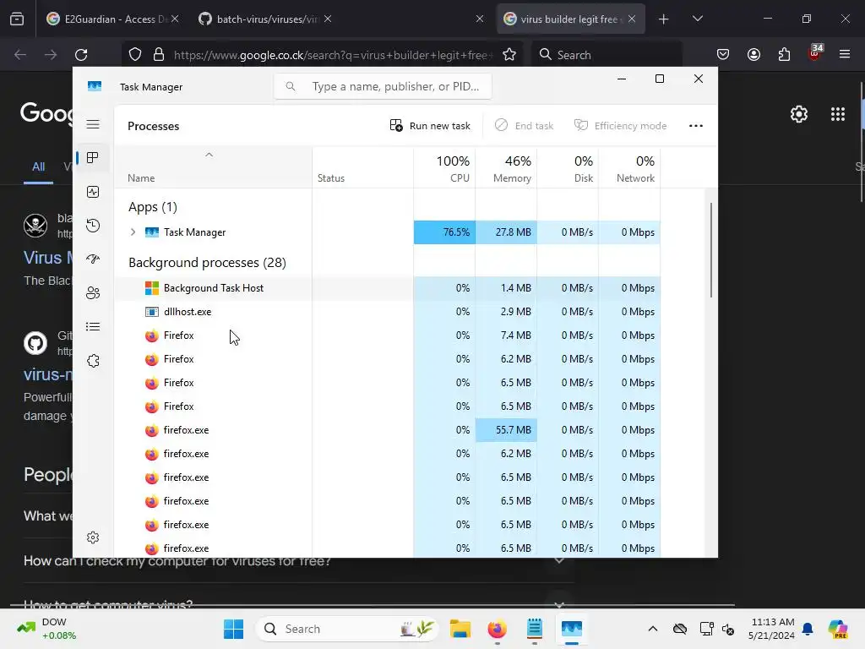Close the virus builder search tab
This screenshot has height=649, width=865.
point(632,19)
